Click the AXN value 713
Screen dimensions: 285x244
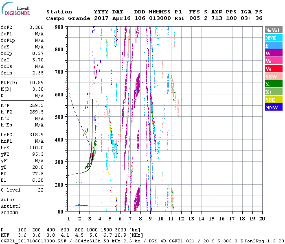[217, 18]
